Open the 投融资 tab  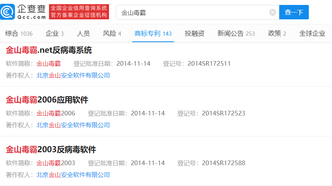(x=194, y=33)
